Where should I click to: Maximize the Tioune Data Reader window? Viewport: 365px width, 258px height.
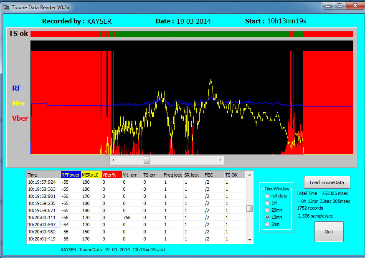(340, 5)
